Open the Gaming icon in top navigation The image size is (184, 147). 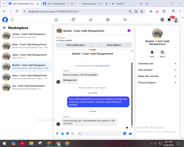tap(125, 19)
